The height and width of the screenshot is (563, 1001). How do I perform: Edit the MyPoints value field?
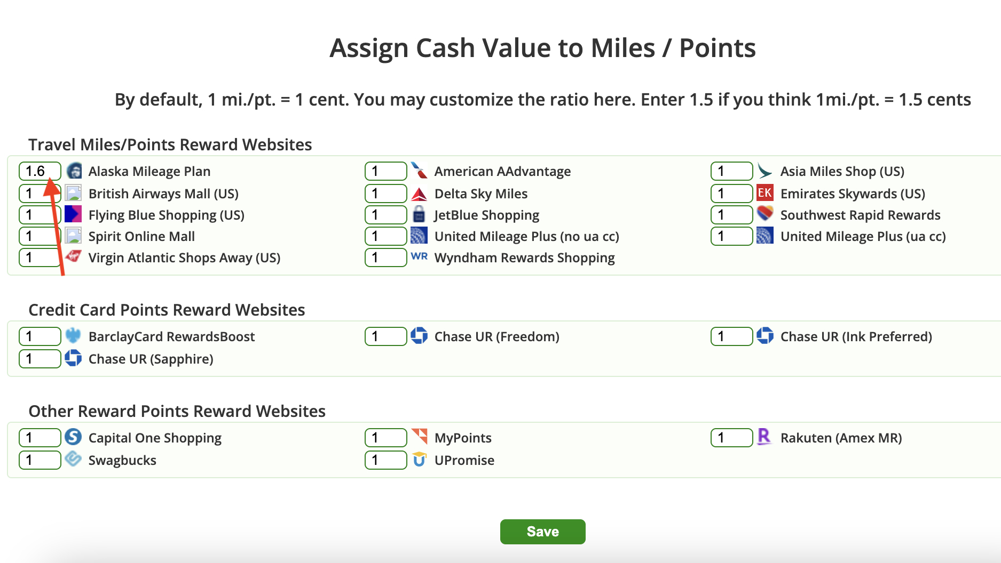tap(386, 438)
